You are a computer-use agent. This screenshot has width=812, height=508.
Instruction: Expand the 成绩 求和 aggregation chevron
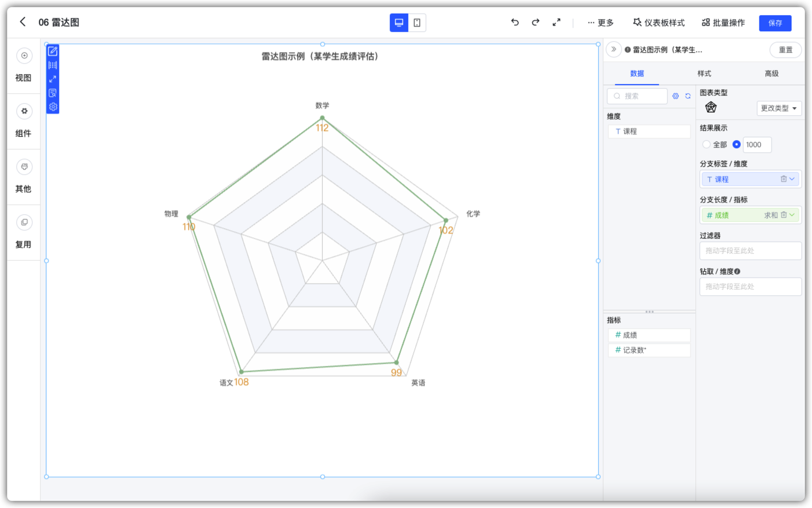792,215
